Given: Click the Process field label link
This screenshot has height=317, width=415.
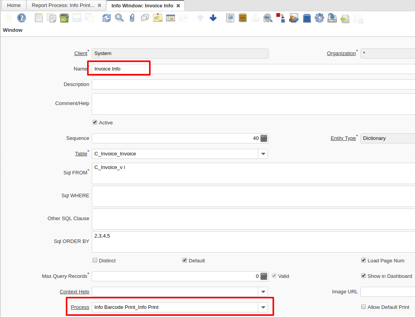Looking at the screenshot, I should pyautogui.click(x=80, y=307).
